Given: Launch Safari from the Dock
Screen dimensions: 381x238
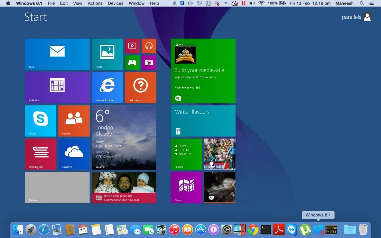Looking at the screenshot, I should pyautogui.click(x=44, y=229).
